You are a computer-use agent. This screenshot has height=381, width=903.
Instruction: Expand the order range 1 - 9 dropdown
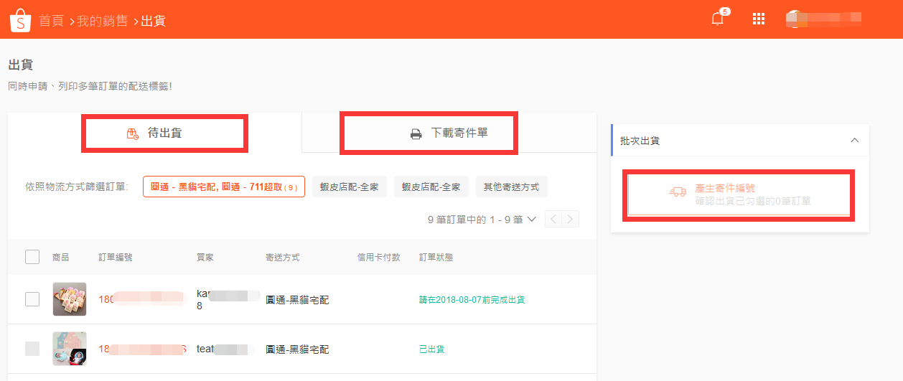pyautogui.click(x=531, y=220)
